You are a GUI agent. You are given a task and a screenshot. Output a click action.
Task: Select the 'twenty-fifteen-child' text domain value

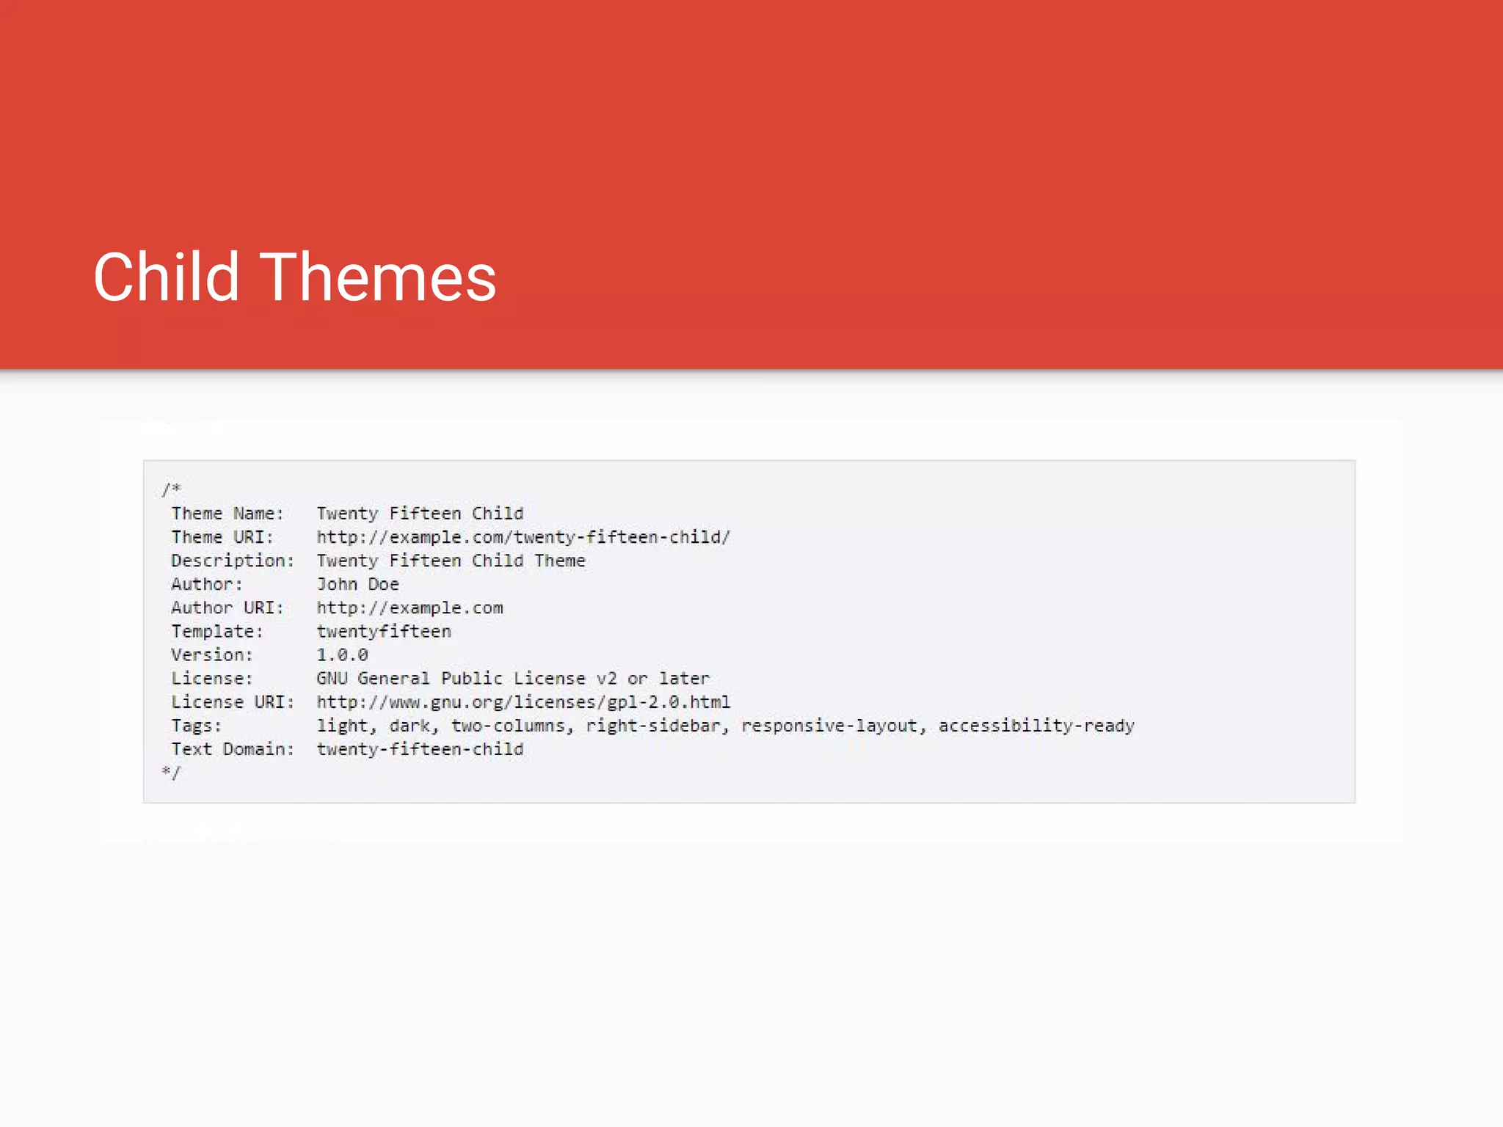tap(420, 749)
